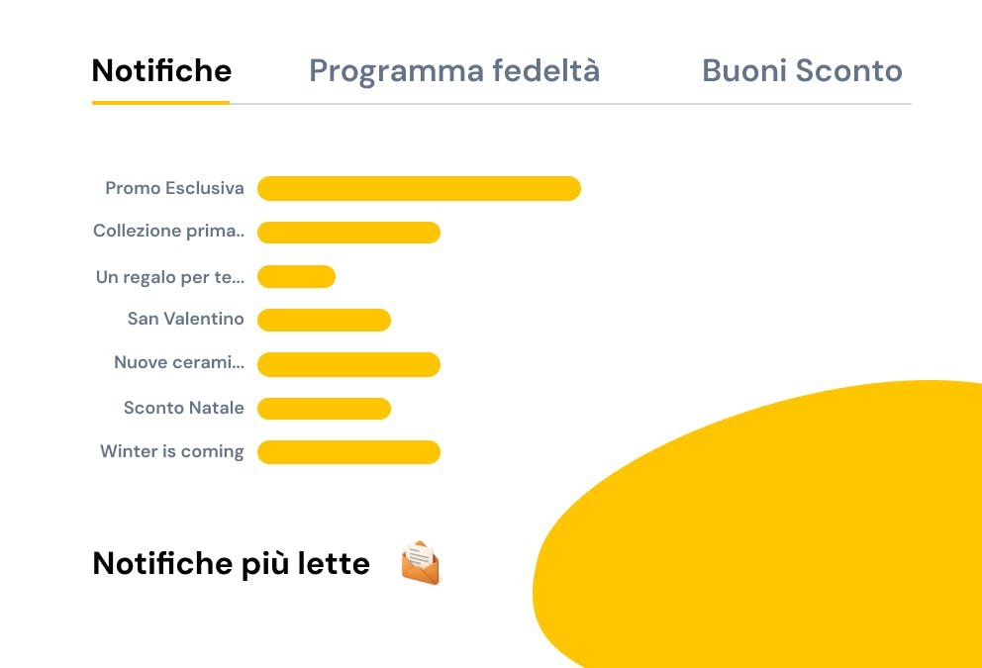Switch to the Programma fedeltà tab
Screen dimensions: 982x668
454,71
